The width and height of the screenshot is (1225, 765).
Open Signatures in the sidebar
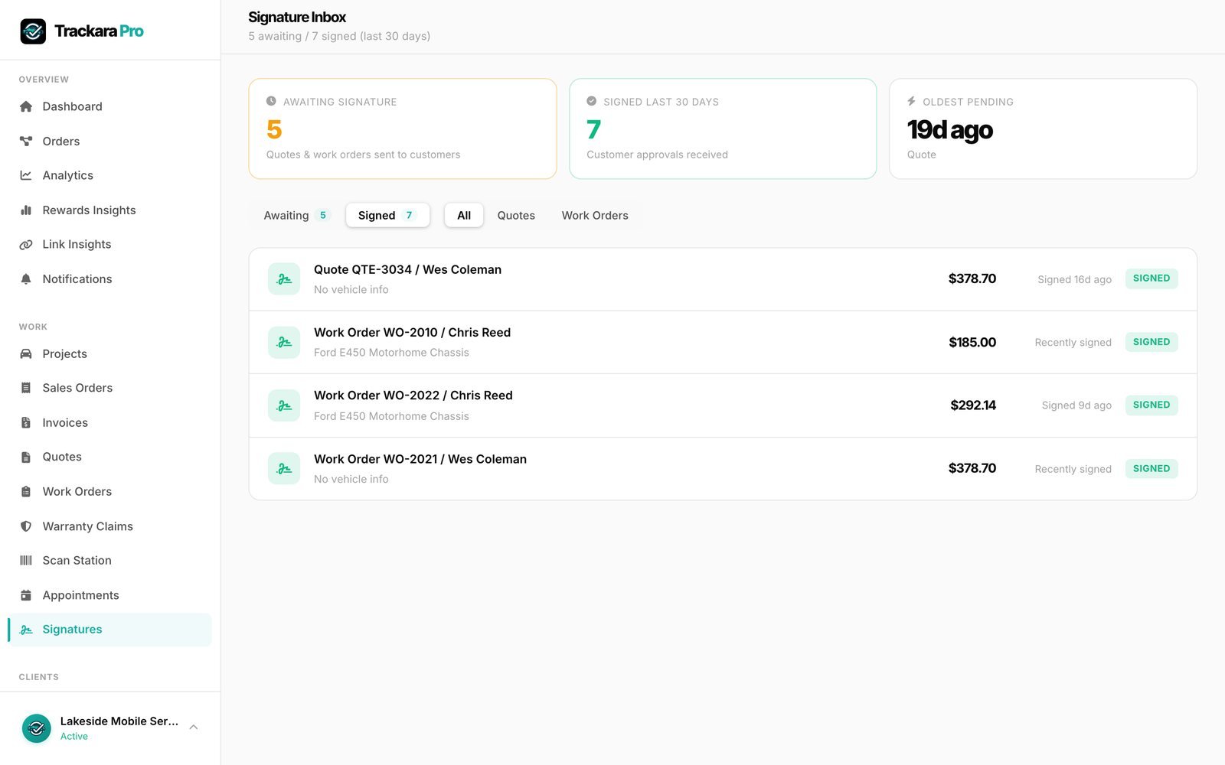click(109, 630)
